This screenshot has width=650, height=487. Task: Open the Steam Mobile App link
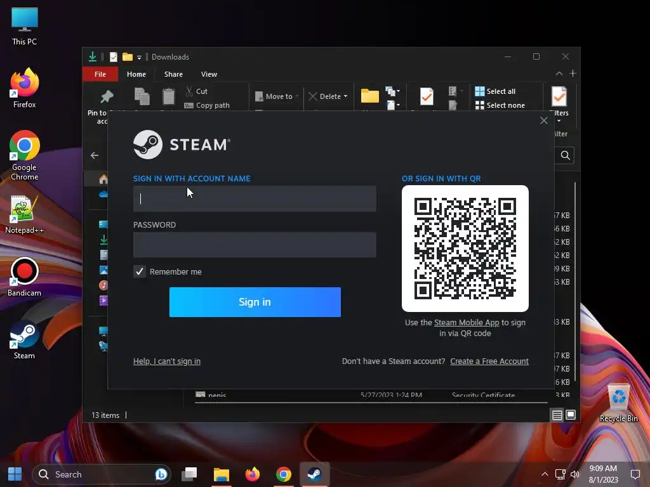coord(467,322)
